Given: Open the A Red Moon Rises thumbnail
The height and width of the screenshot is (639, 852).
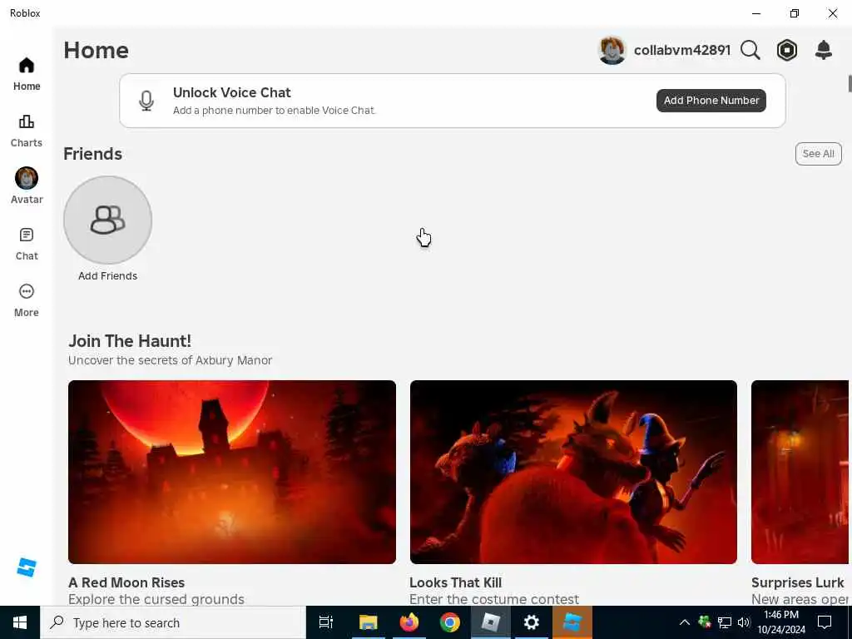Looking at the screenshot, I should coord(232,472).
